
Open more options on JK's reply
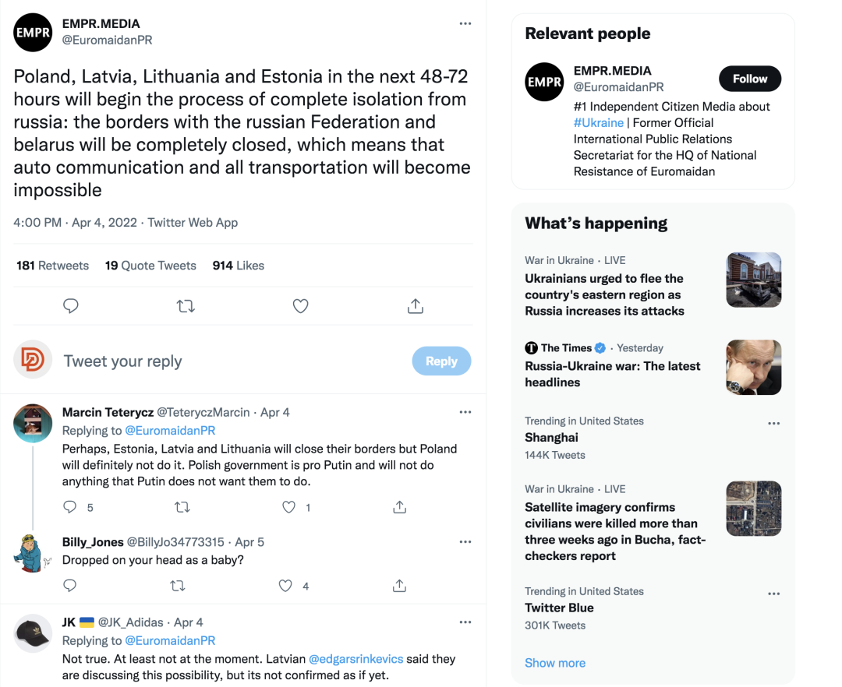(x=465, y=622)
